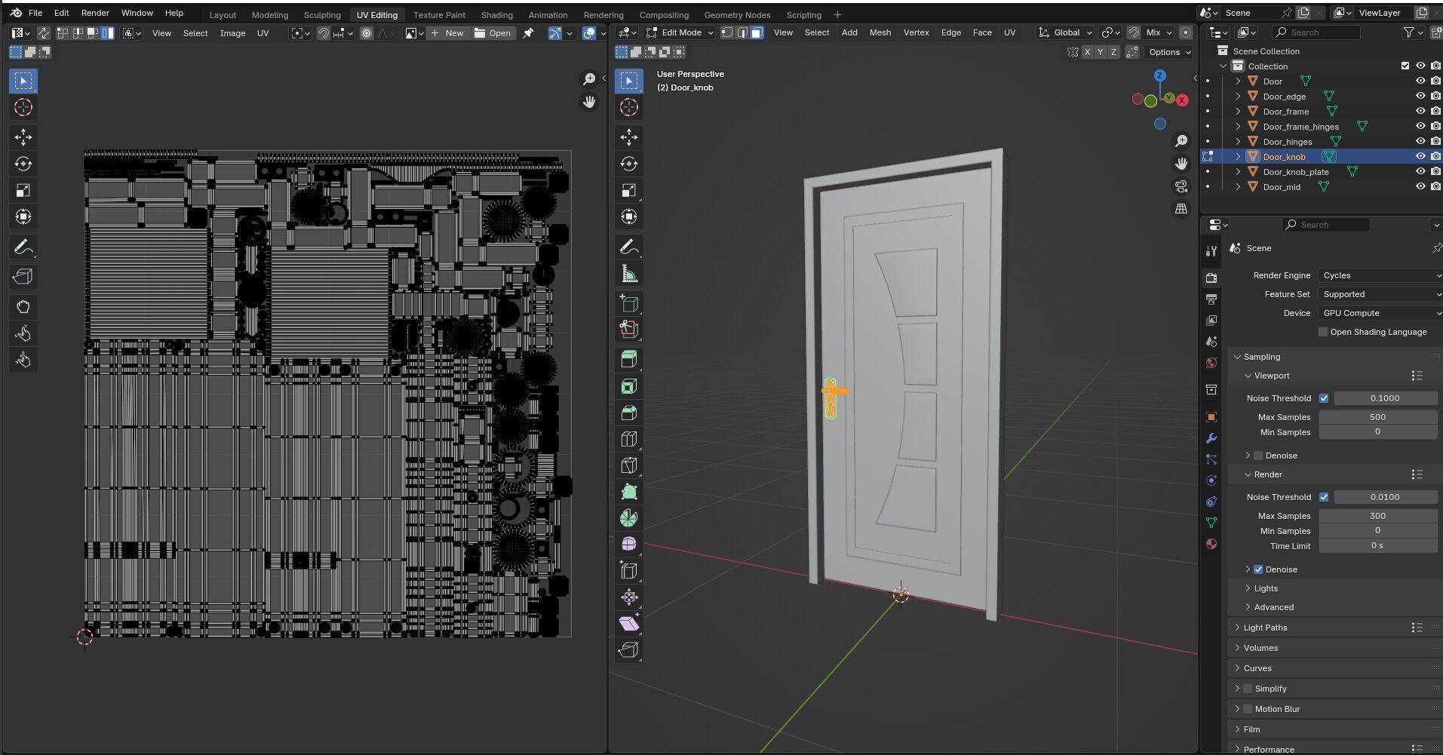
Task: Select the Move tool in UV editor
Action: click(23, 137)
